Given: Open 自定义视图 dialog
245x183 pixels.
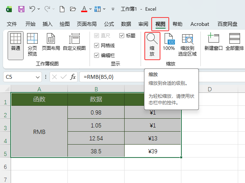Looking at the screenshot, I should (x=74, y=42).
